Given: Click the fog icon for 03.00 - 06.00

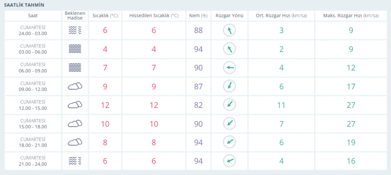Looking at the screenshot, I should pyautogui.click(x=75, y=49).
